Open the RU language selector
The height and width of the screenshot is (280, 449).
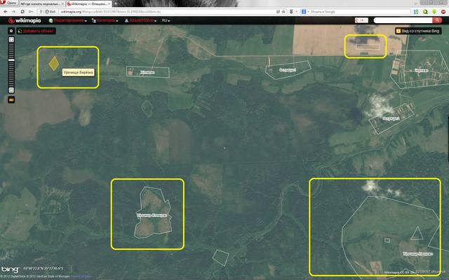coord(166,21)
